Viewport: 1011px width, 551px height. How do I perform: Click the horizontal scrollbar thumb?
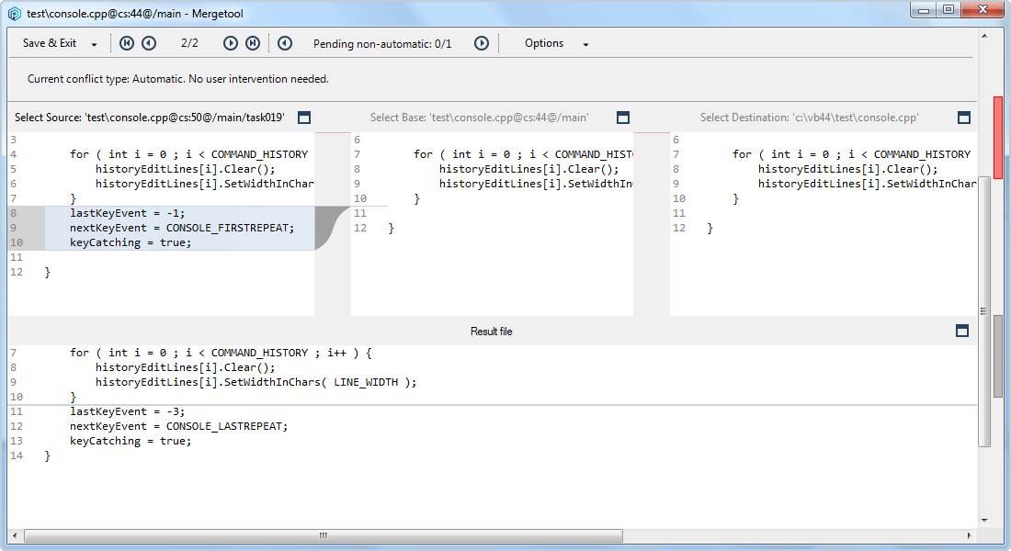click(324, 535)
